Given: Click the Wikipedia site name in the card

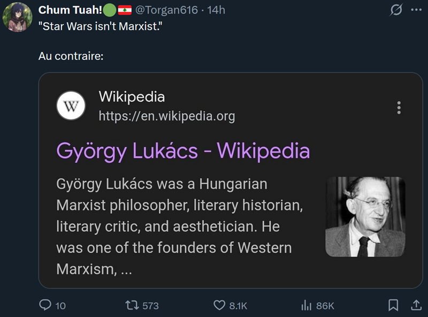Looking at the screenshot, I should (x=132, y=97).
